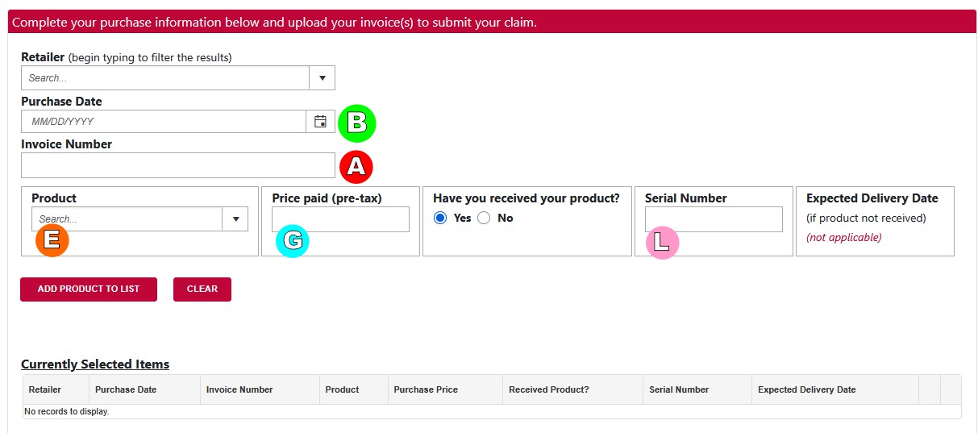Image resolution: width=978 pixels, height=433 pixels.
Task: Open the Purchase Date calendar picker
Action: (x=320, y=122)
